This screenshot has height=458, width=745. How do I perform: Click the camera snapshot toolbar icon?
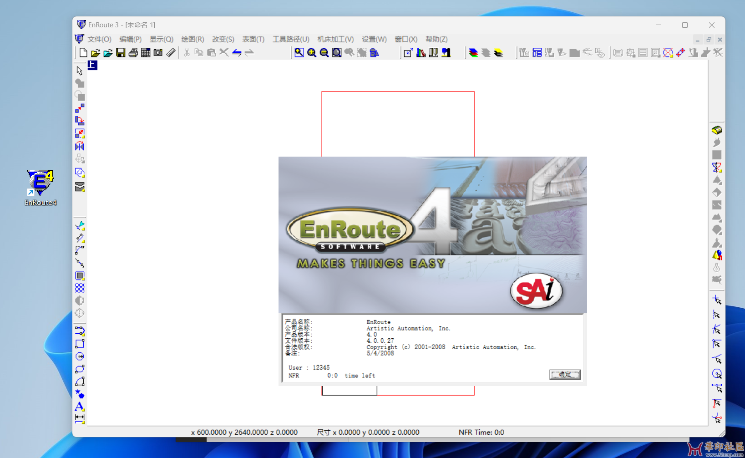158,52
